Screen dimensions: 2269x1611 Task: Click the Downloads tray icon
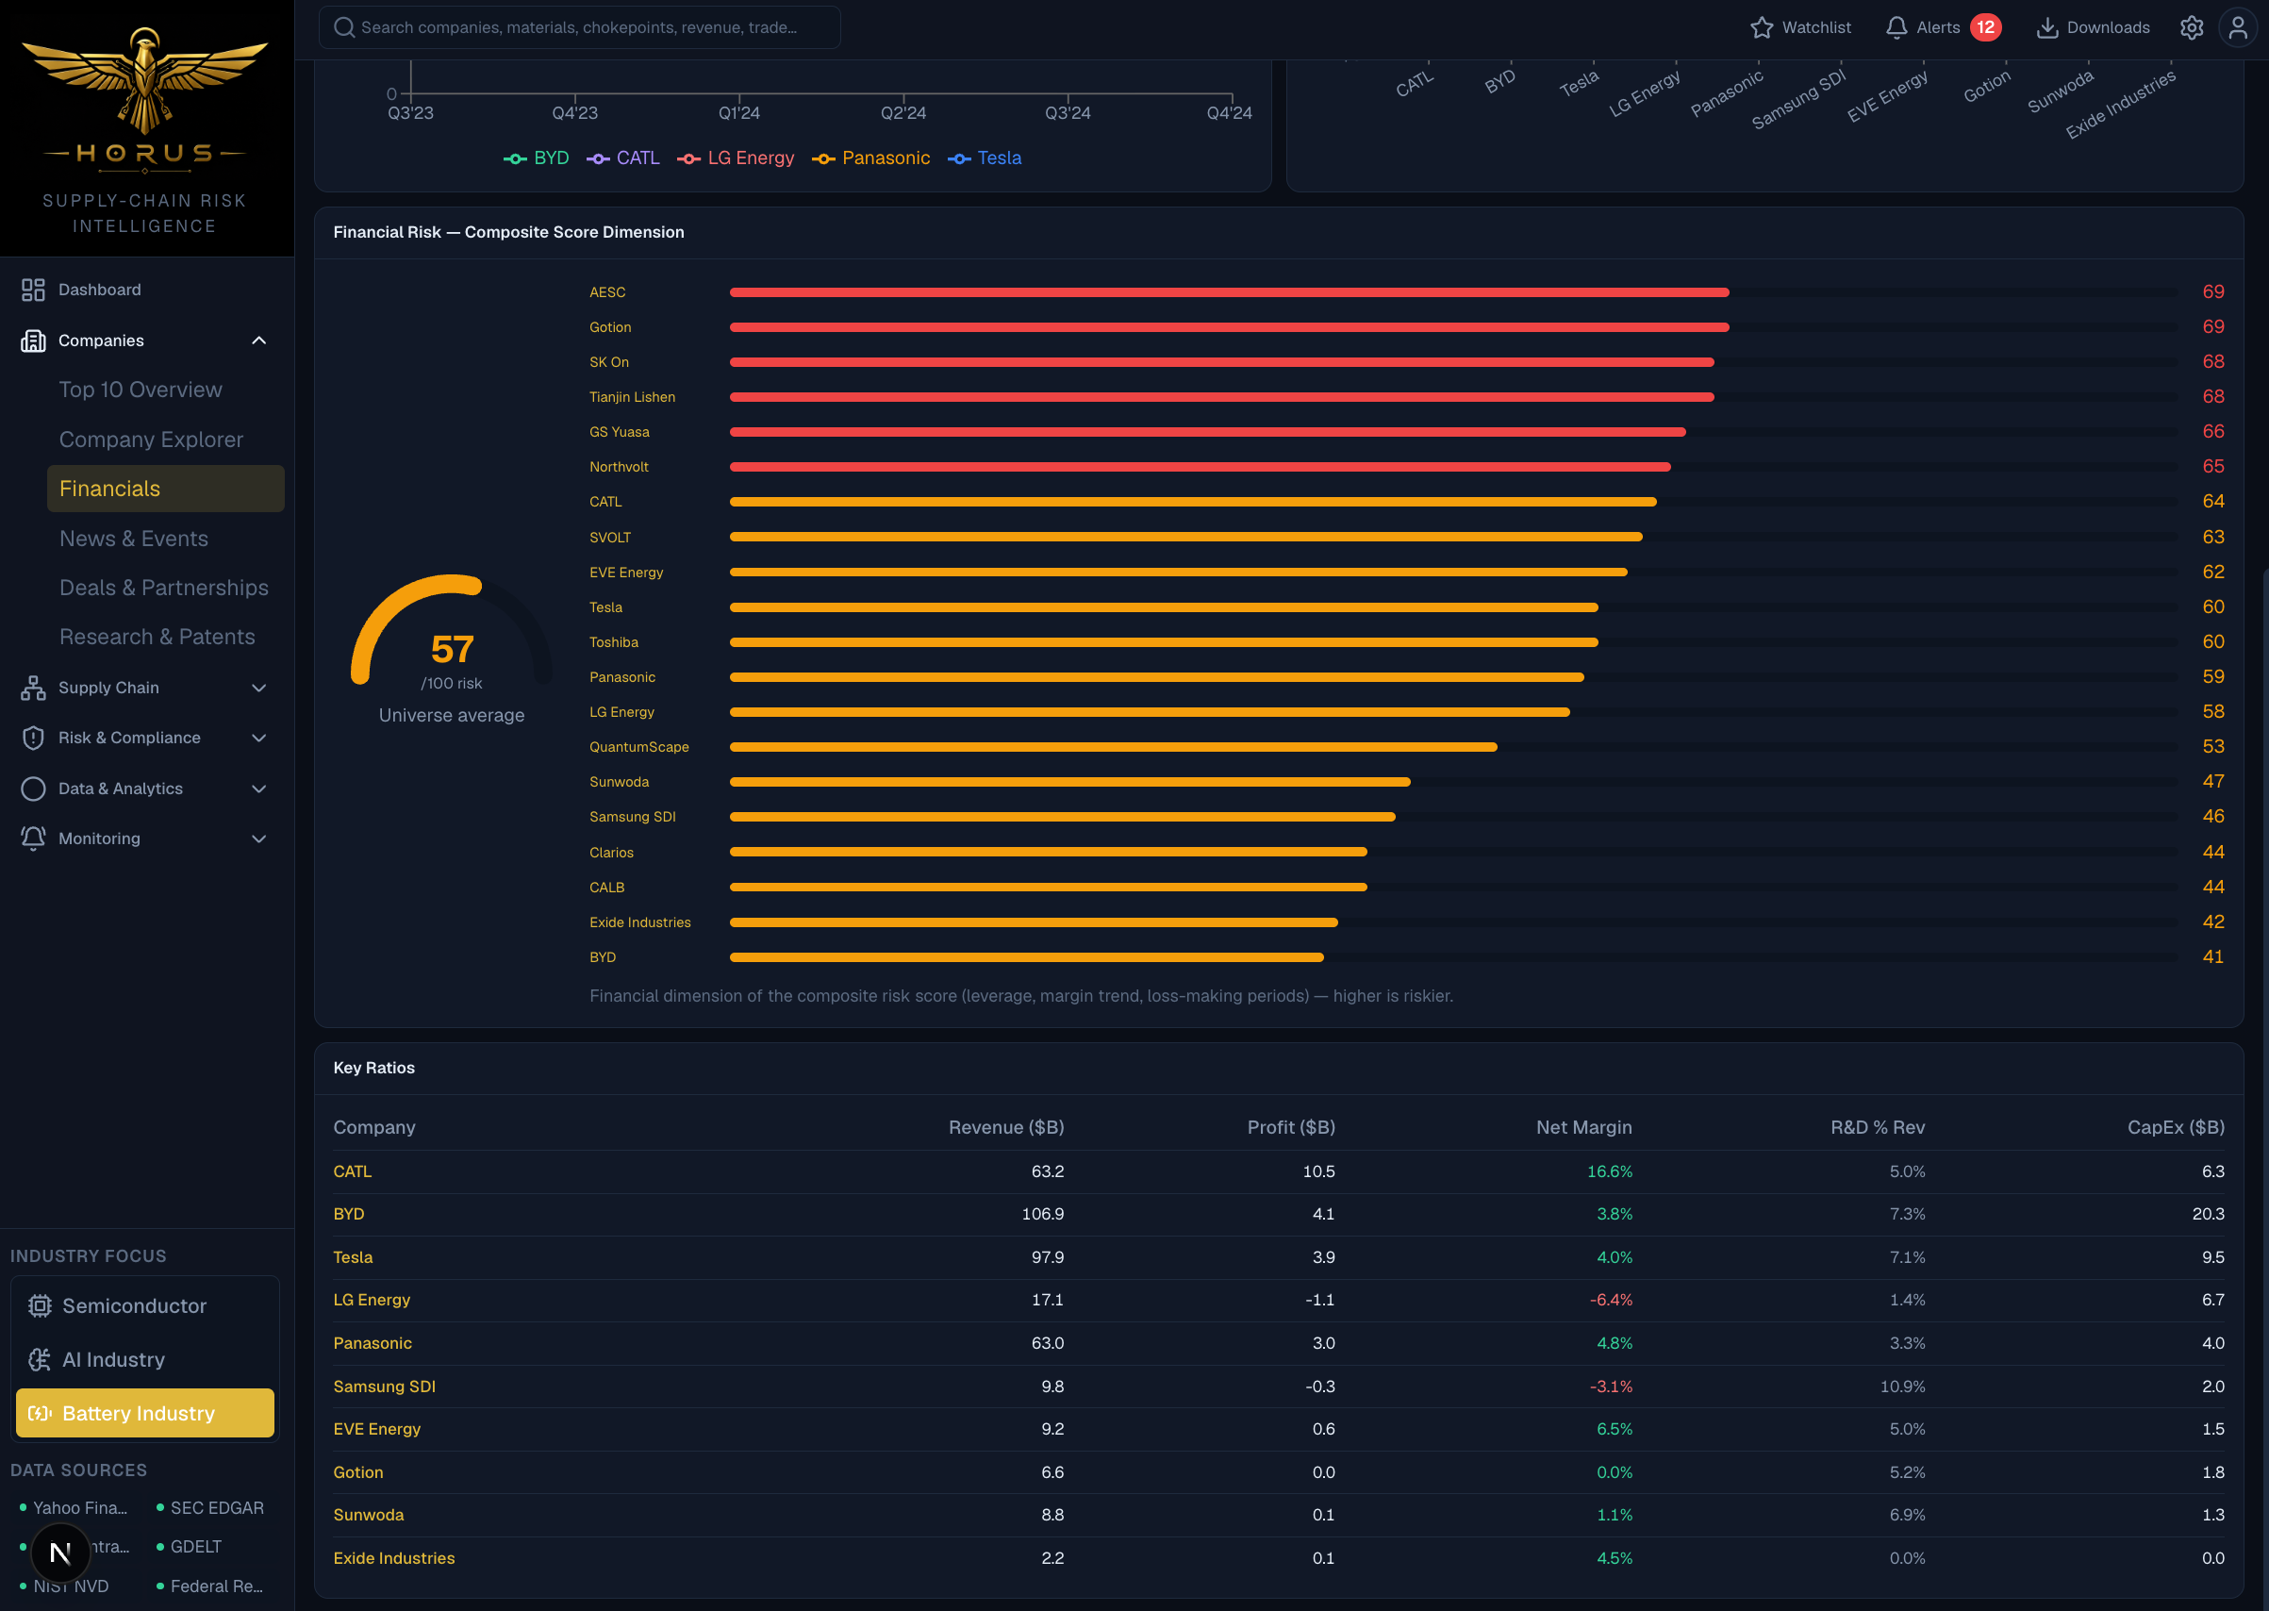pyautogui.click(x=2046, y=27)
